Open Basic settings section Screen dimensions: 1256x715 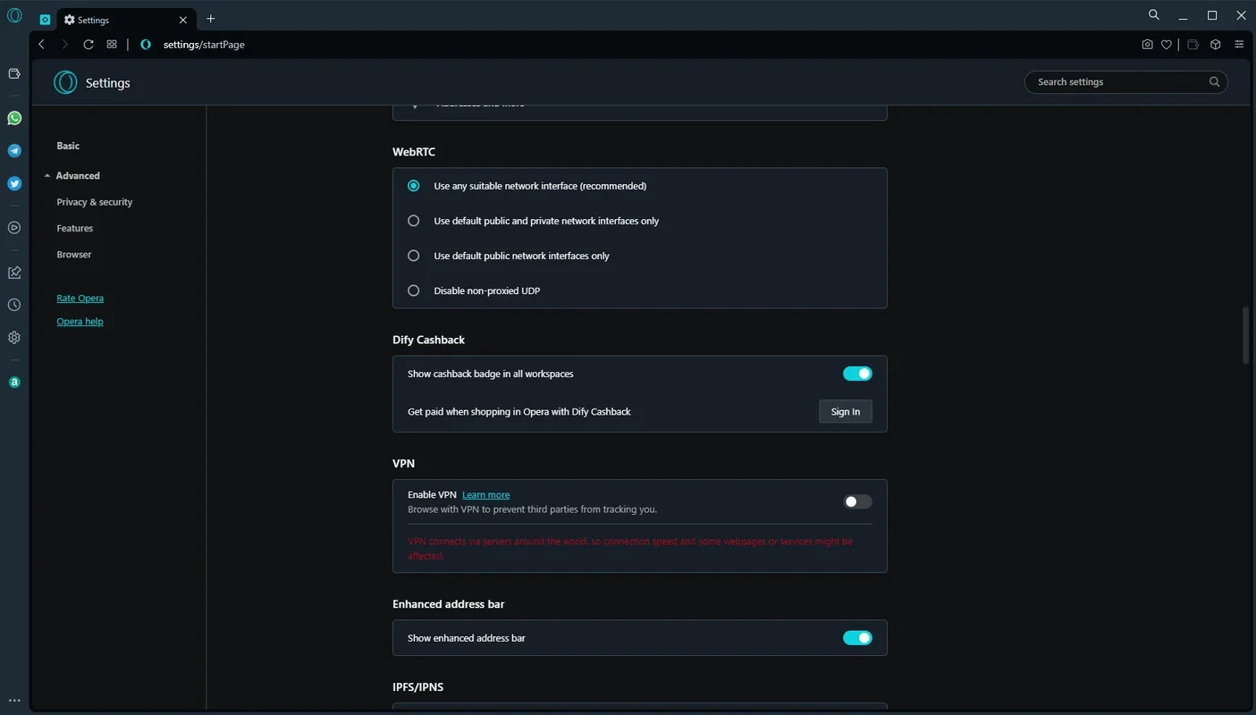(68, 146)
